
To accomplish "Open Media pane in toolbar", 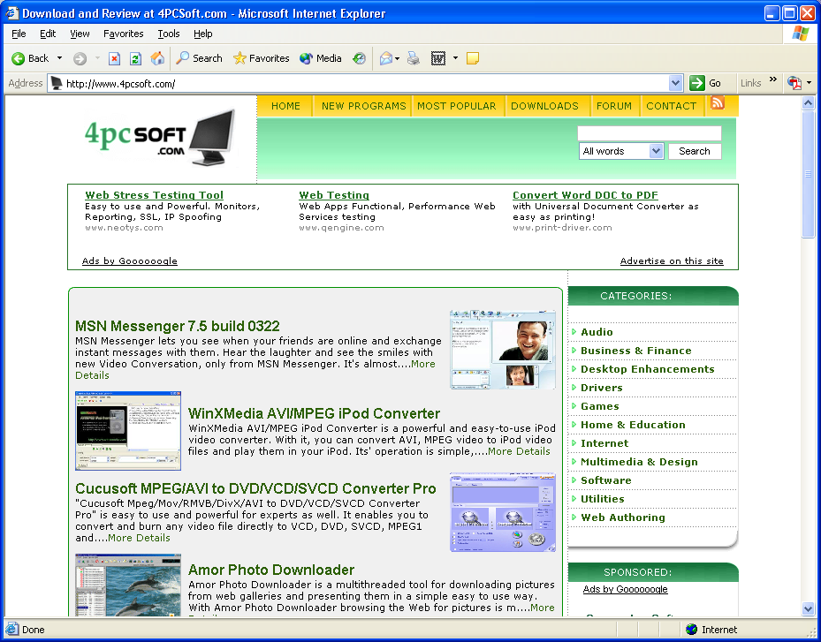I will [x=321, y=58].
